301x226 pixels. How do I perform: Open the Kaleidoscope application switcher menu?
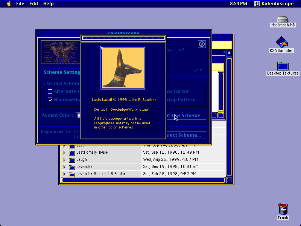pyautogui.click(x=274, y=4)
